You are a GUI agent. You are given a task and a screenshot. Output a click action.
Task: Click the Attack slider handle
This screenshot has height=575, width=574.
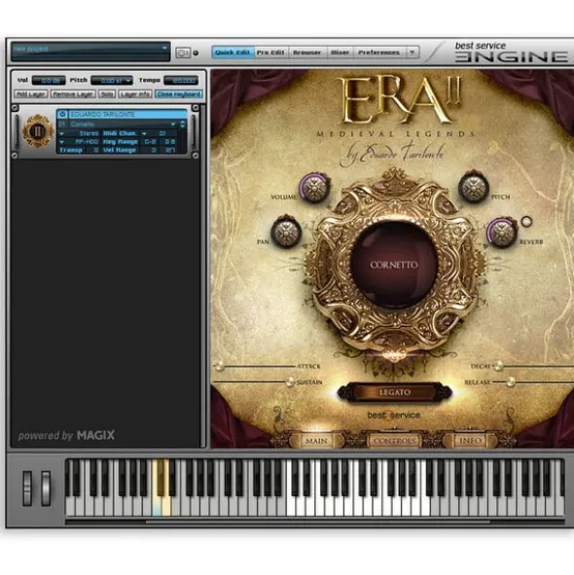click(x=220, y=366)
